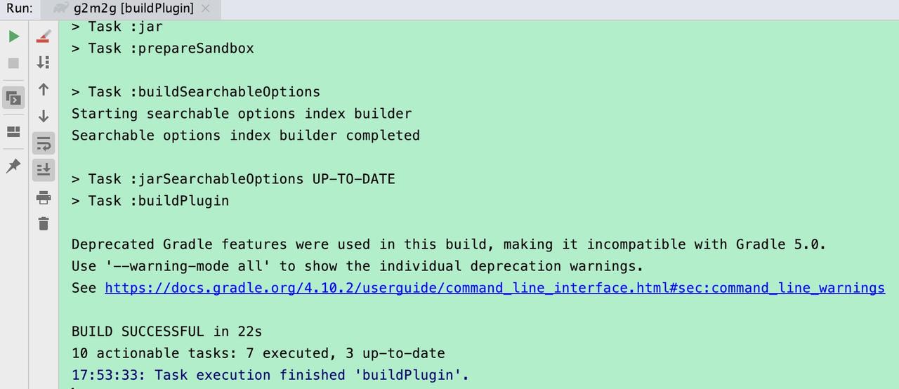Toggle the task execution view button
Image resolution: width=899 pixels, height=389 pixels.
tap(14, 98)
